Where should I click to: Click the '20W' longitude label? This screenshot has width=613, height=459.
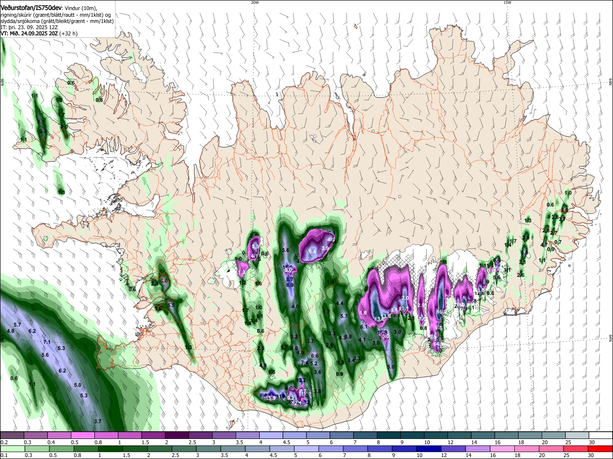click(255, 2)
